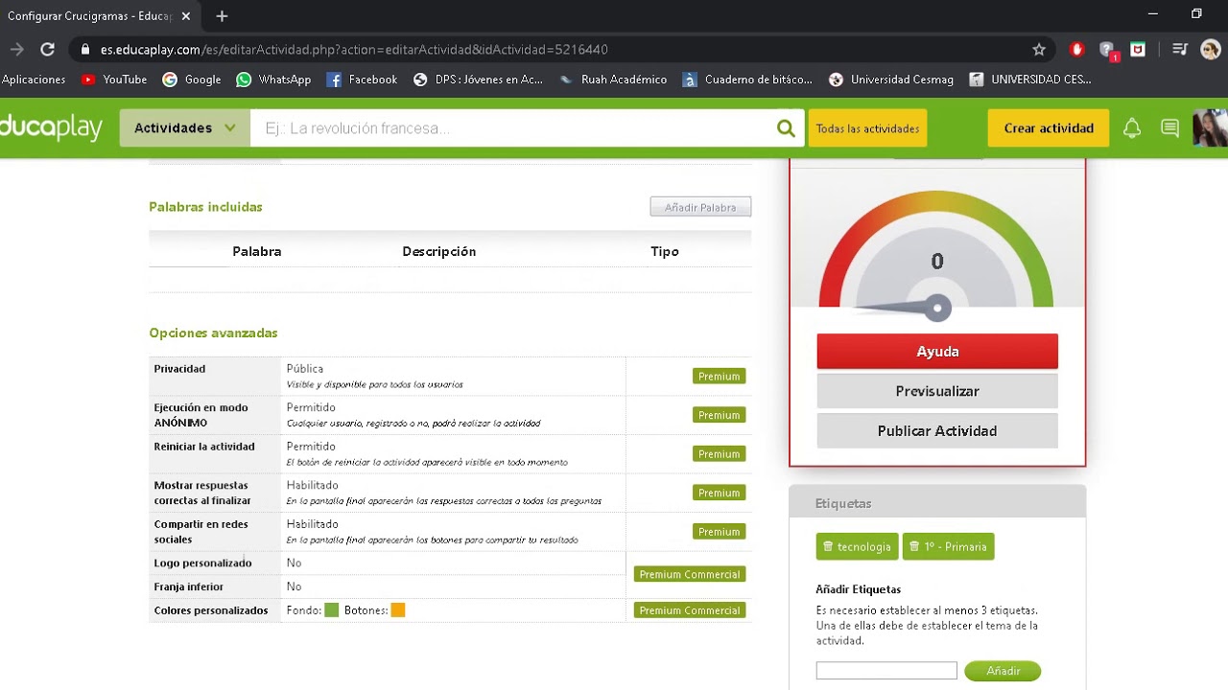Viewport: 1228px width, 690px height.
Task: Focus the Añadir Etiquetas text field
Action: (886, 671)
